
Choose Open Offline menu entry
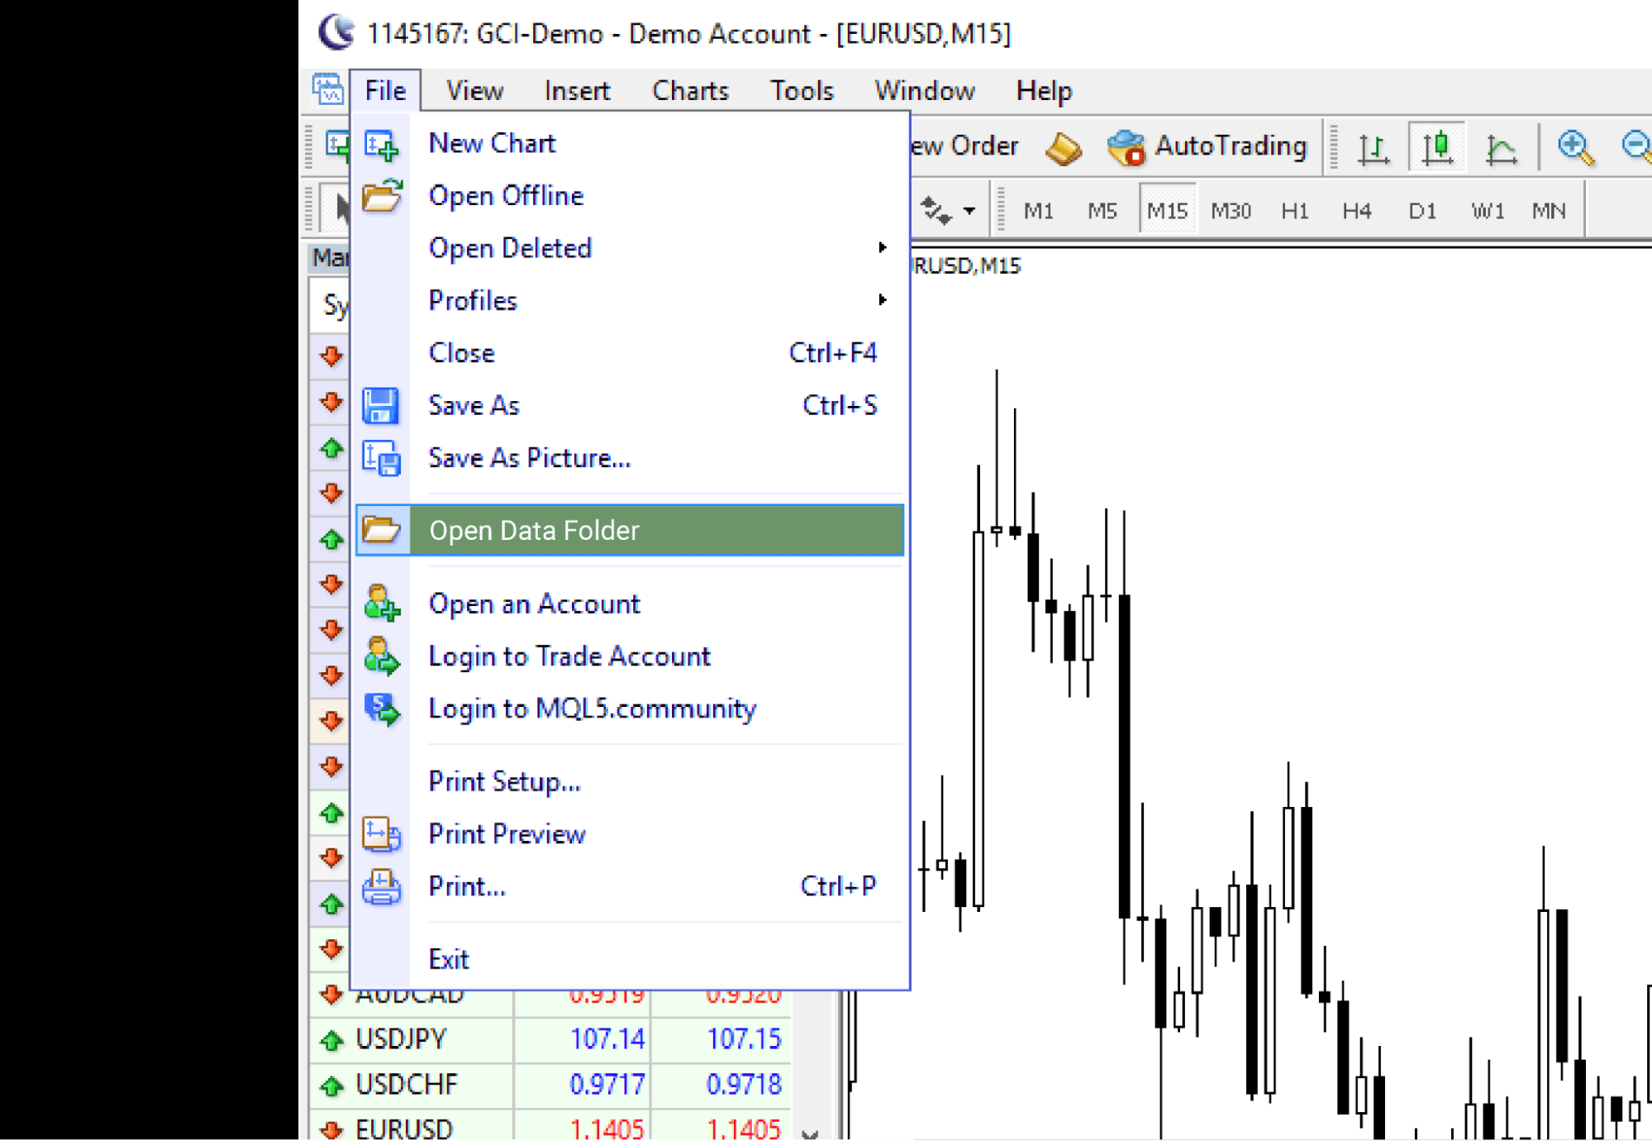pos(631,196)
